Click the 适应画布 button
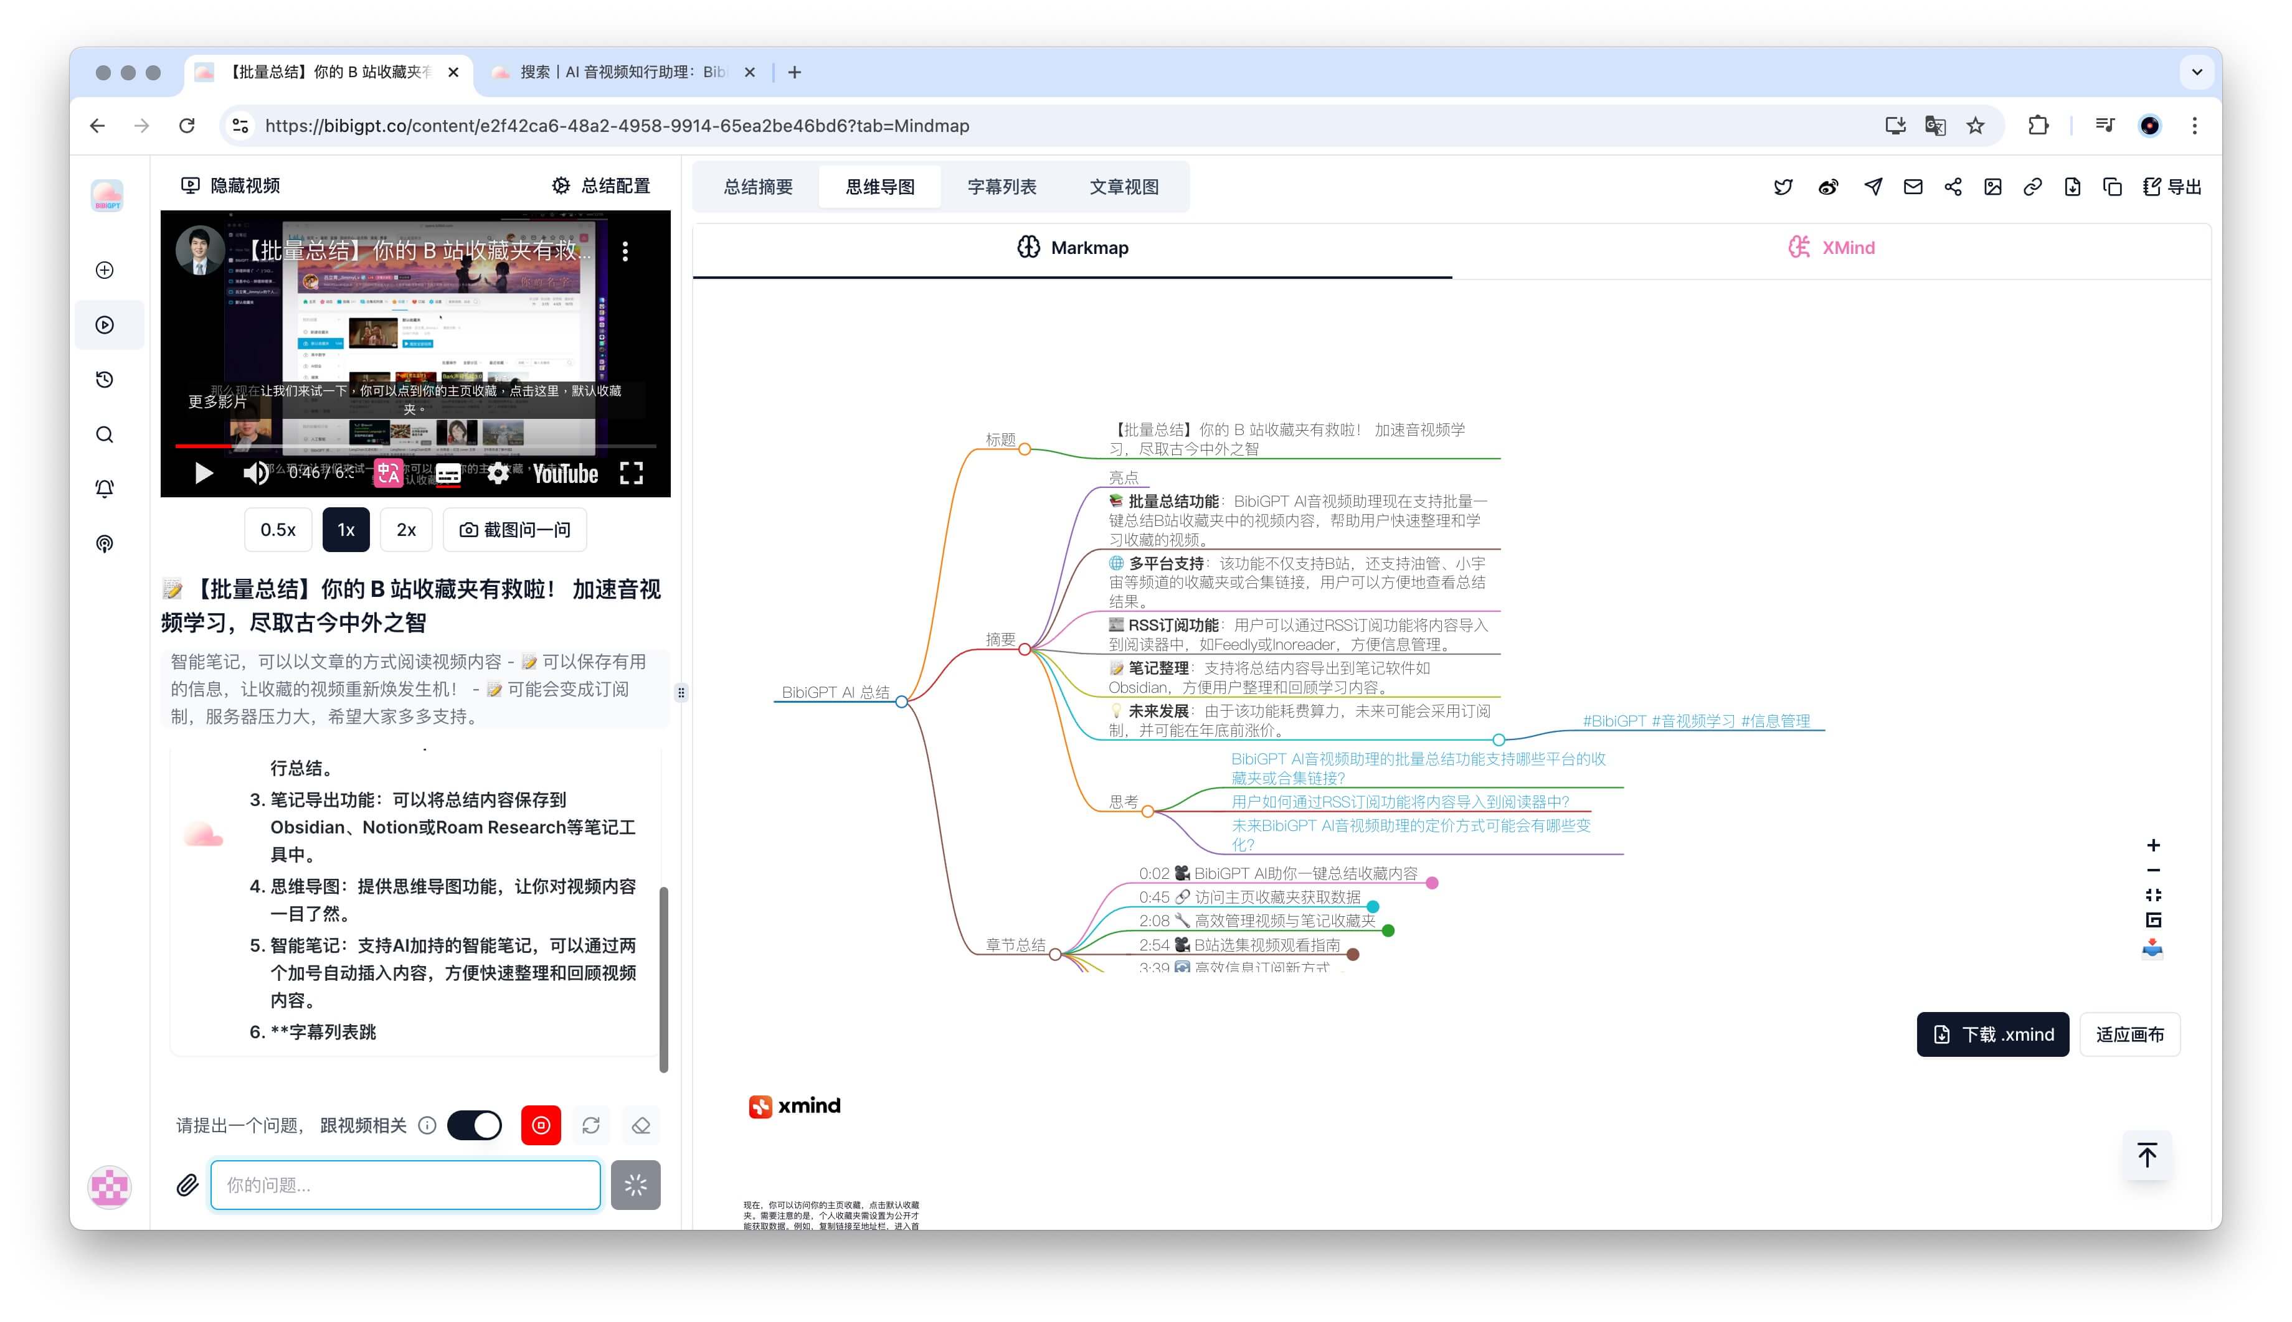Screen dimensions: 2292x1322 click(x=2128, y=1034)
